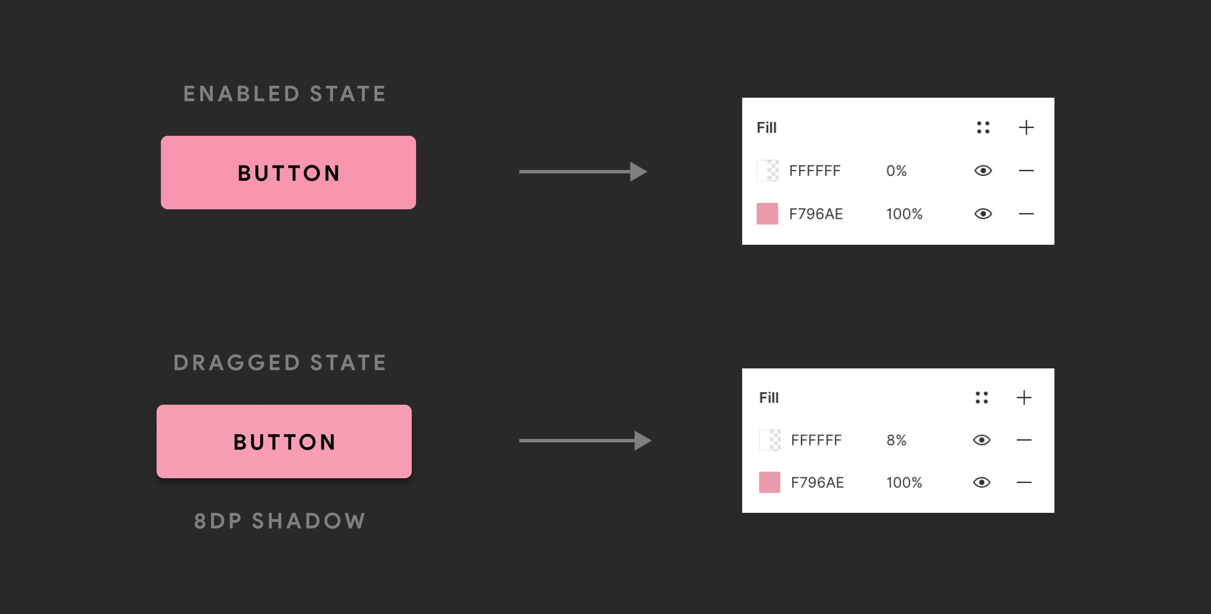1211x614 pixels.
Task: Remove F796AE fill in bottom panel
Action: point(1024,483)
